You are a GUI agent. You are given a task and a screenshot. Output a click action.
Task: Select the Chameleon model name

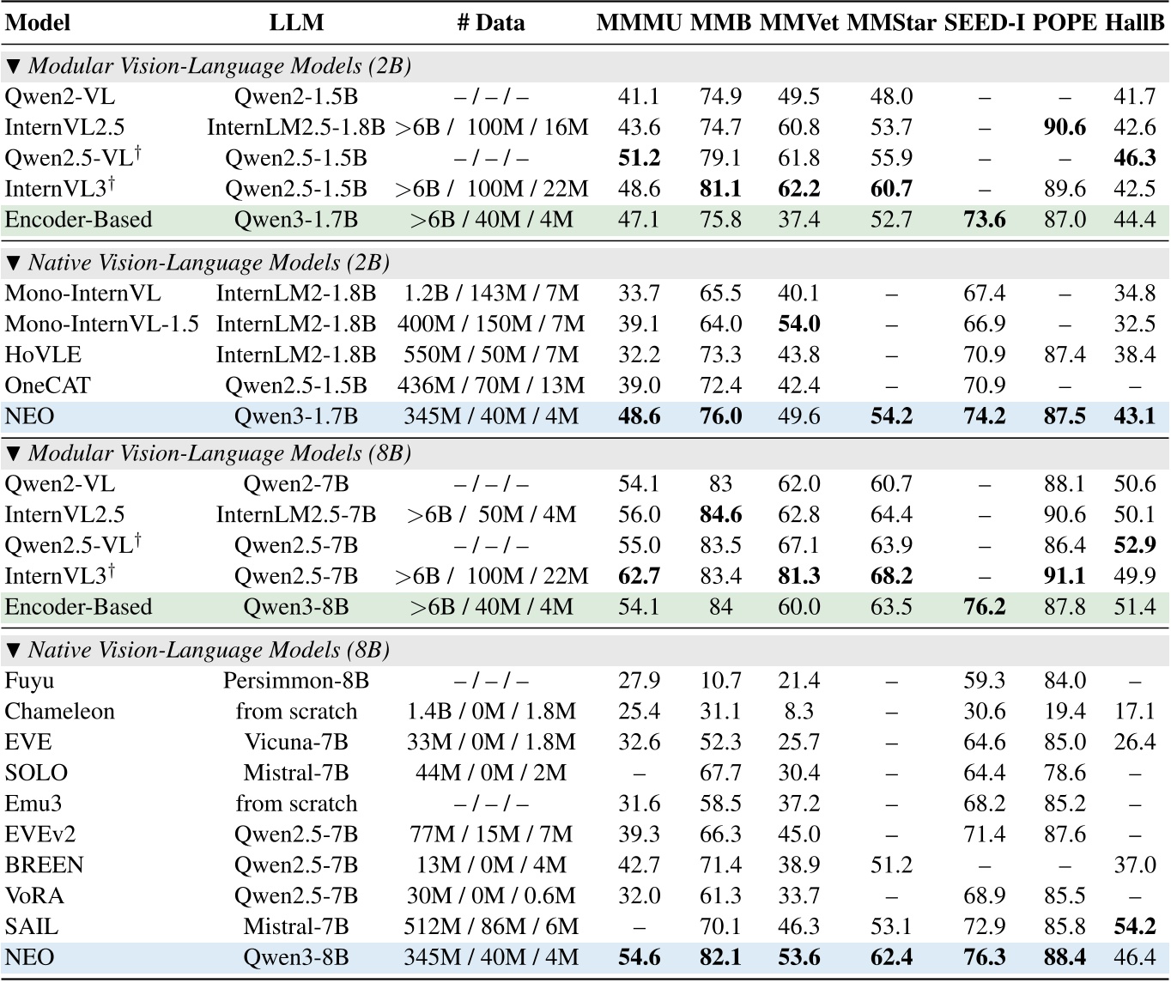(59, 712)
